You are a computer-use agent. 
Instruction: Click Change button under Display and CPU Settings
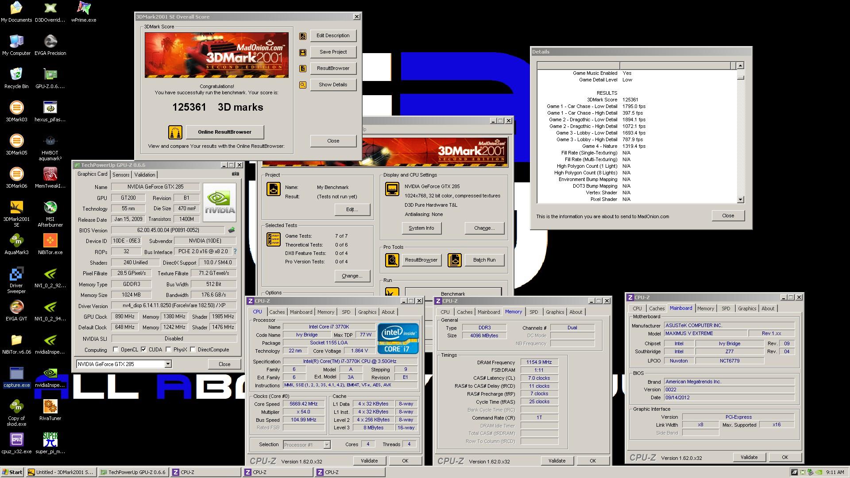click(x=484, y=228)
